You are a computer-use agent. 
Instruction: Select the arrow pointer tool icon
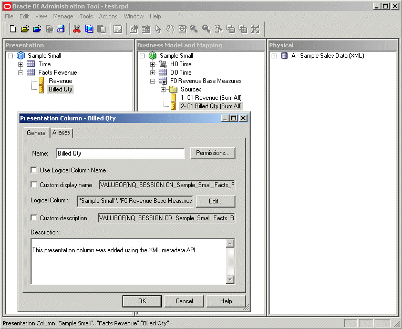click(158, 29)
